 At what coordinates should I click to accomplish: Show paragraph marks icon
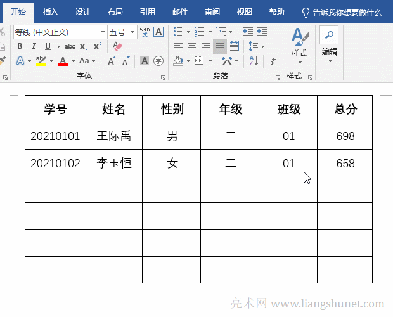pyautogui.click(x=273, y=61)
